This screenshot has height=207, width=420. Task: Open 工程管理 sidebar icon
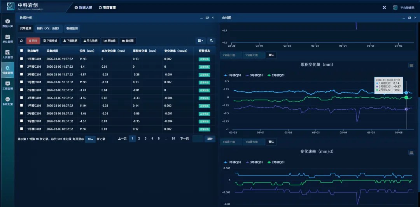point(7,85)
